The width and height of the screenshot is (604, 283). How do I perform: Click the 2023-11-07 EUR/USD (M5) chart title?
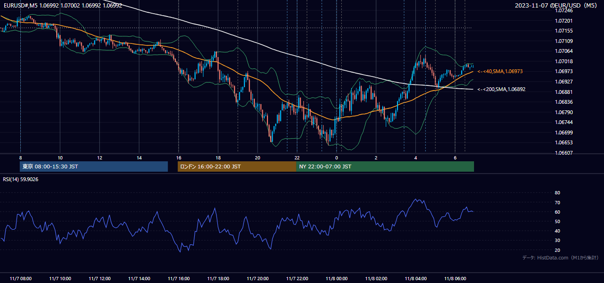click(557, 6)
